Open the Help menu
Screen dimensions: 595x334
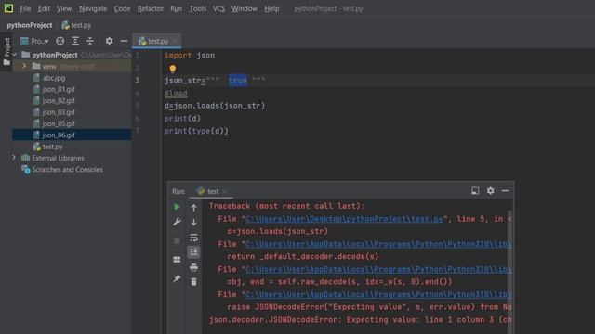pyautogui.click(x=271, y=8)
